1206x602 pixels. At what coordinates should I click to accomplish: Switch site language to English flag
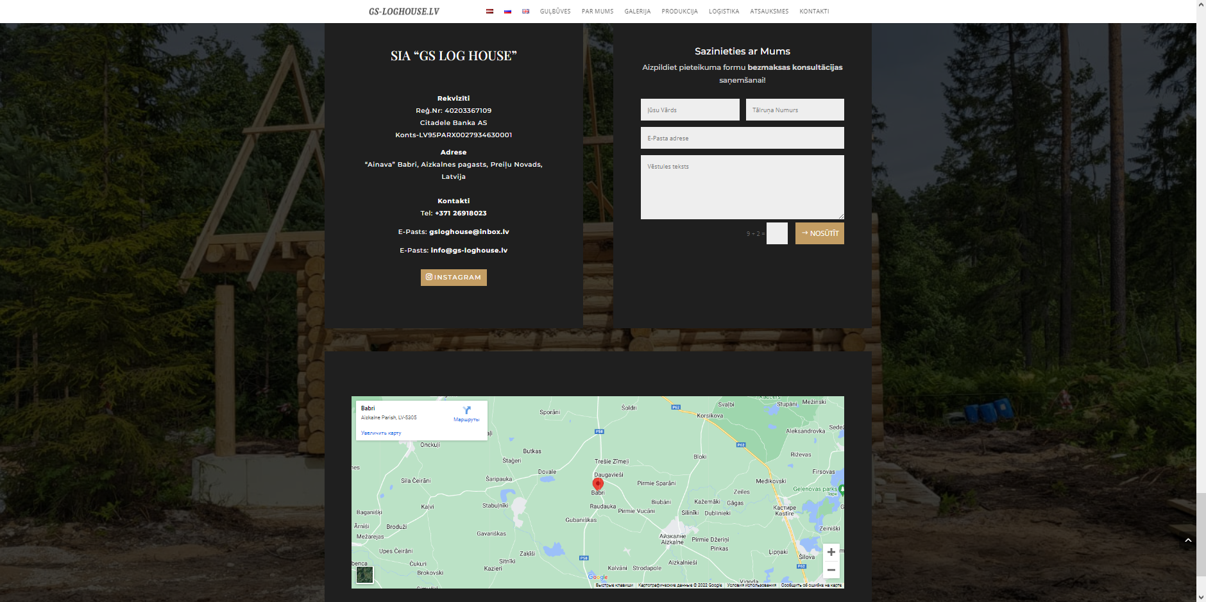[525, 11]
